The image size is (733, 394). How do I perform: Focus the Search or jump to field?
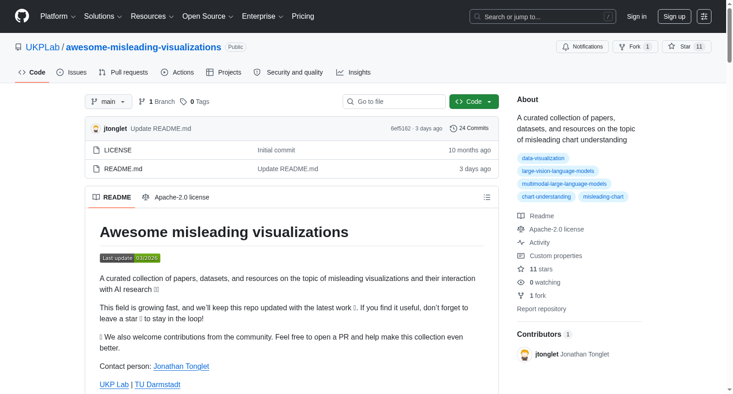(x=542, y=16)
